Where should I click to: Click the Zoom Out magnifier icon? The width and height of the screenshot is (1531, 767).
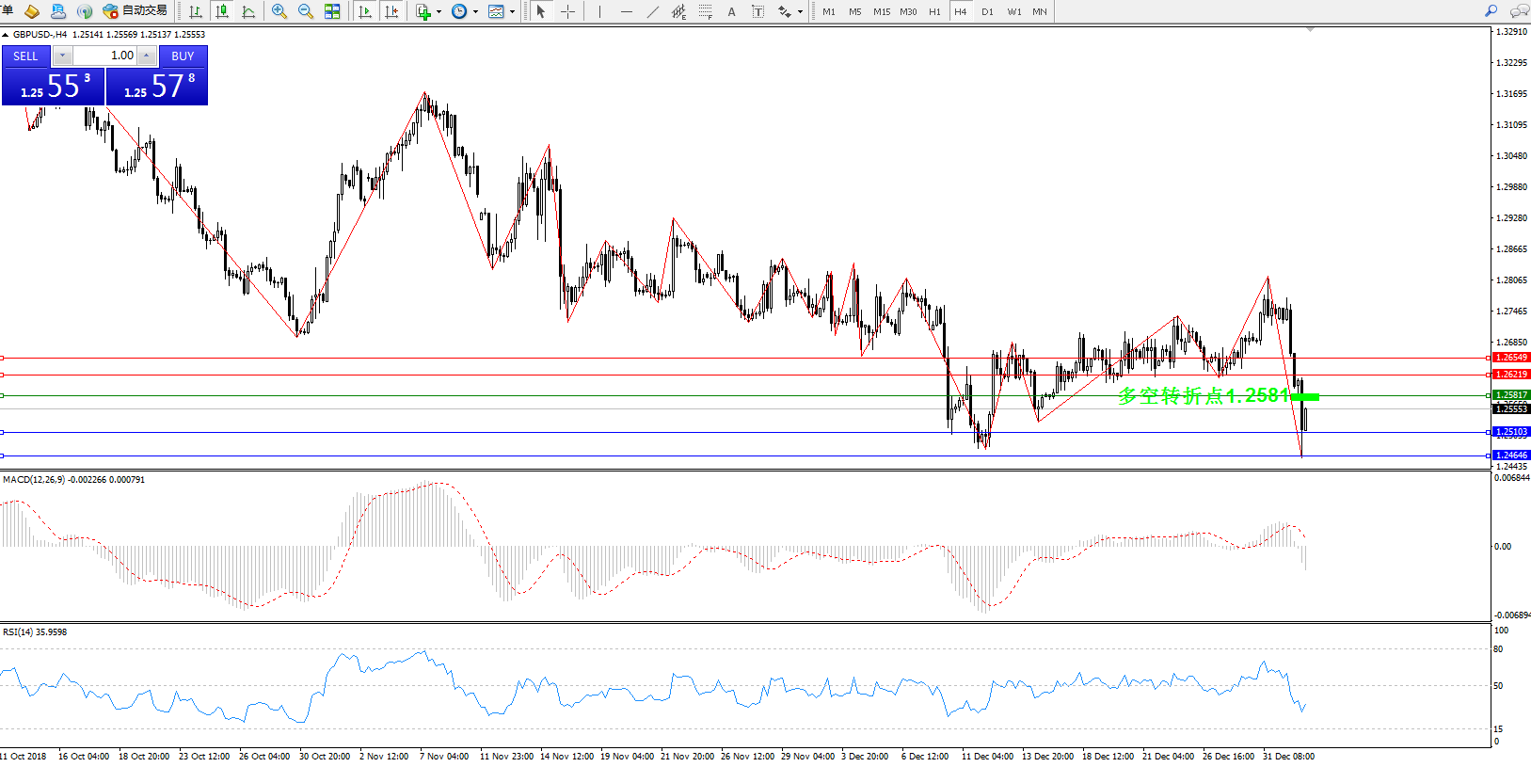tap(306, 11)
